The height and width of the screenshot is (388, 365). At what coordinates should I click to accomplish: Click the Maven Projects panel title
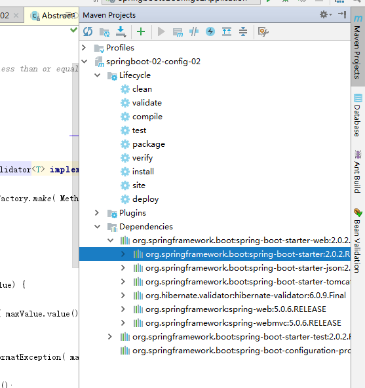(x=109, y=15)
